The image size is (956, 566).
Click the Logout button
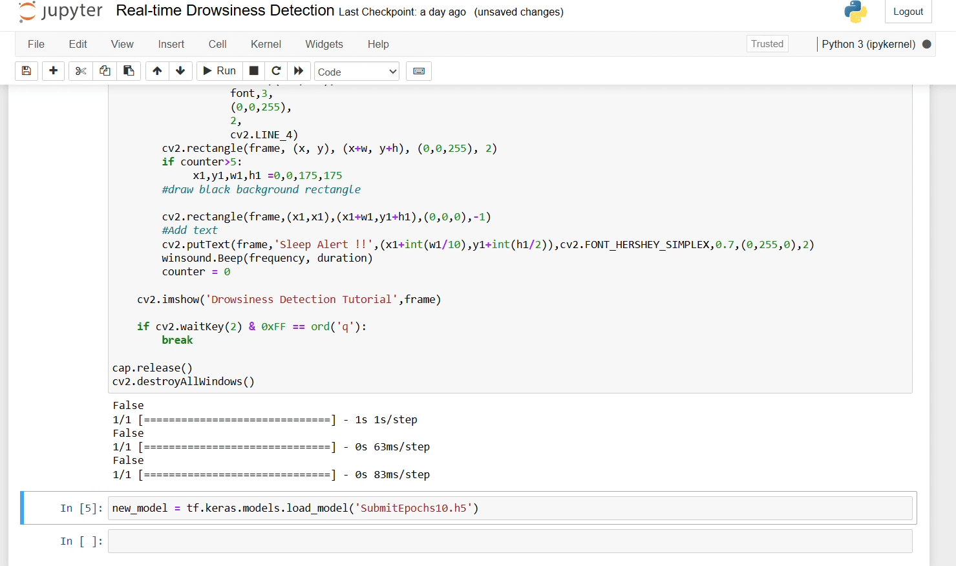908,12
